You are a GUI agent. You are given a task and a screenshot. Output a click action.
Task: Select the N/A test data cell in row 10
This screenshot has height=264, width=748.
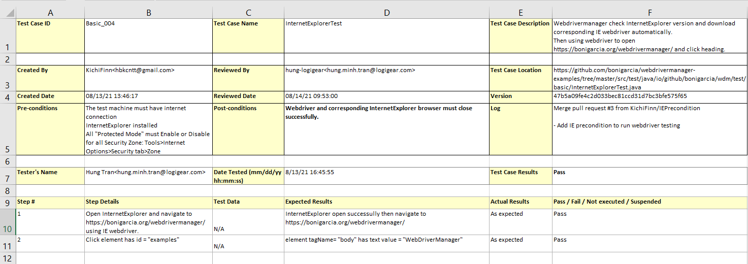click(248, 222)
